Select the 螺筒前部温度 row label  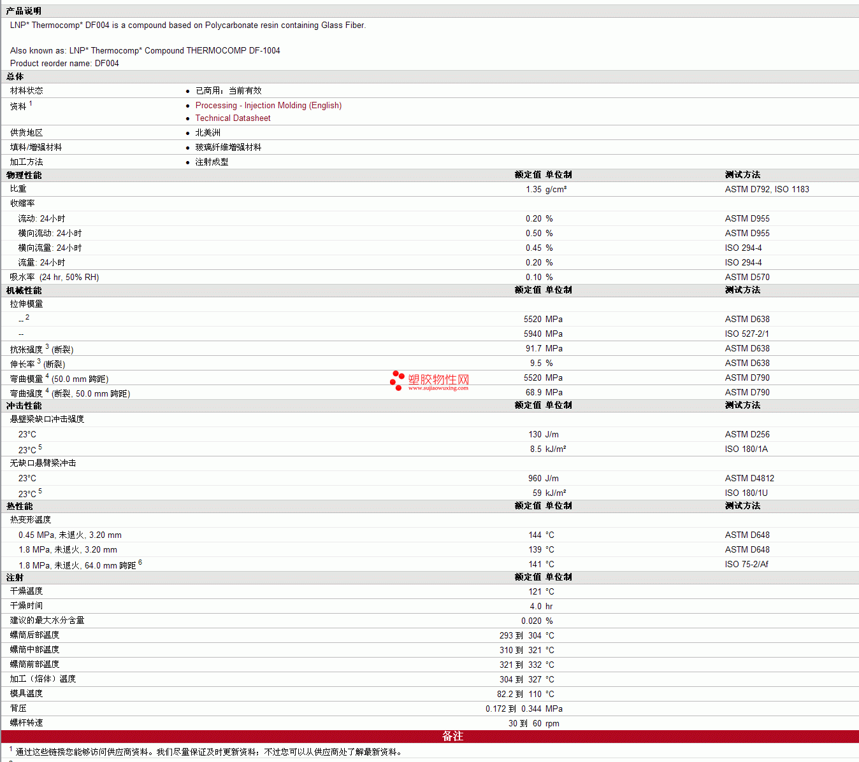tap(35, 665)
